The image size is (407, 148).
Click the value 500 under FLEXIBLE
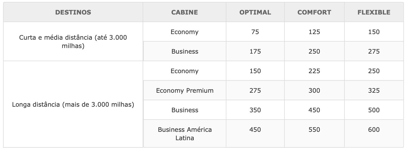click(x=374, y=110)
